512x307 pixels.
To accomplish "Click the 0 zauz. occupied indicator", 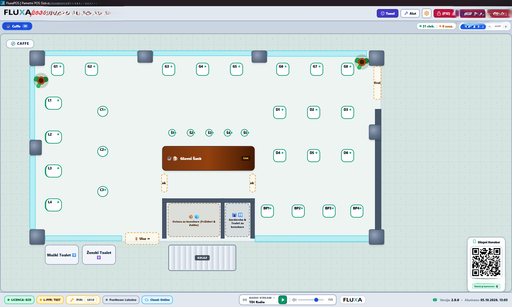I will (446, 26).
